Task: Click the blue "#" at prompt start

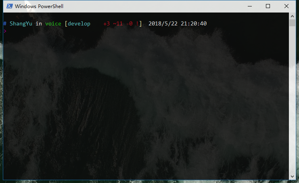Action: click(5, 24)
